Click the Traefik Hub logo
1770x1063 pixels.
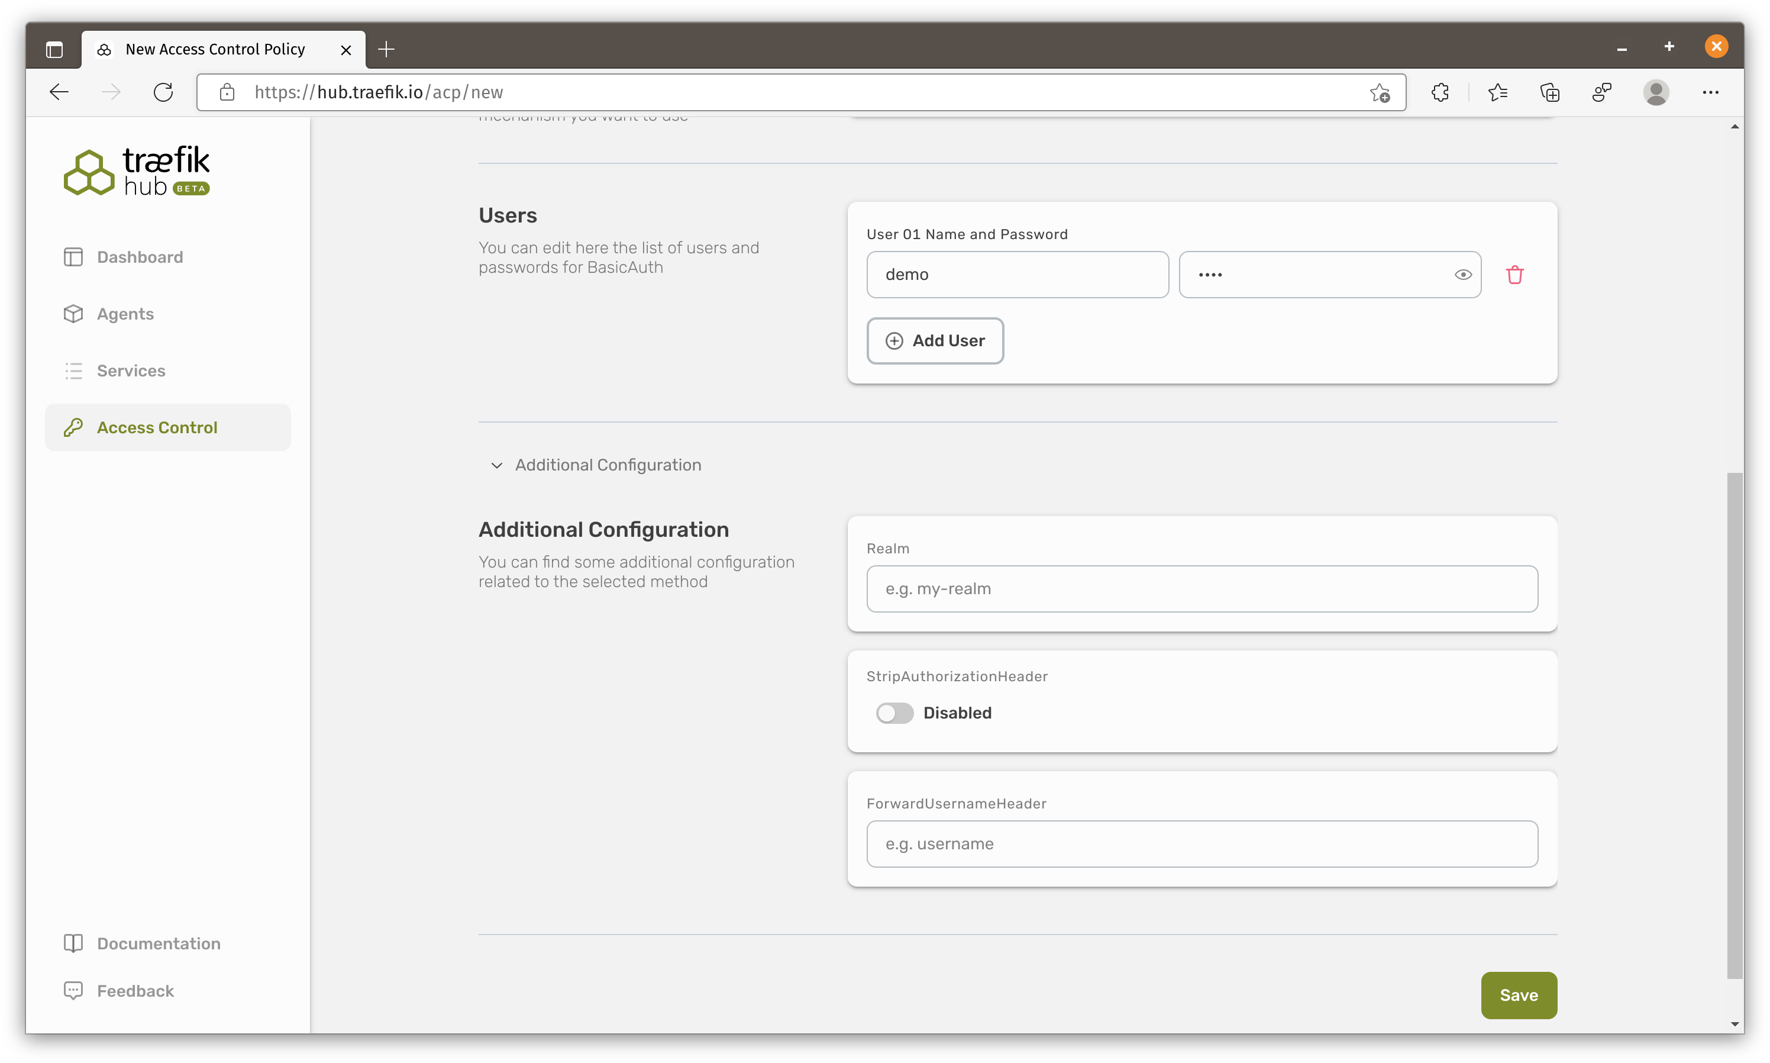point(137,171)
